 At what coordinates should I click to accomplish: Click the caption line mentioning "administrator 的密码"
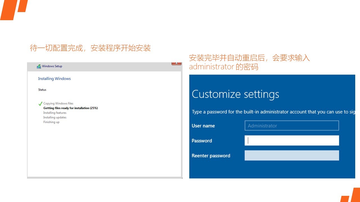224,67
